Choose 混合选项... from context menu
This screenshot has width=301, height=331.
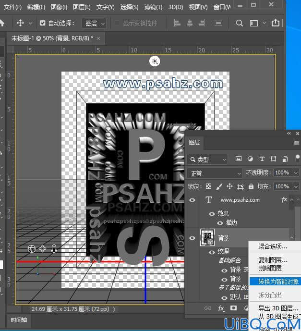(x=273, y=246)
